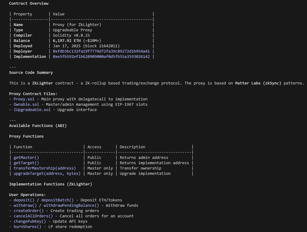Click the 'Matter Labs (zkSync)' text
The image size is (307, 232).
tap(258, 83)
